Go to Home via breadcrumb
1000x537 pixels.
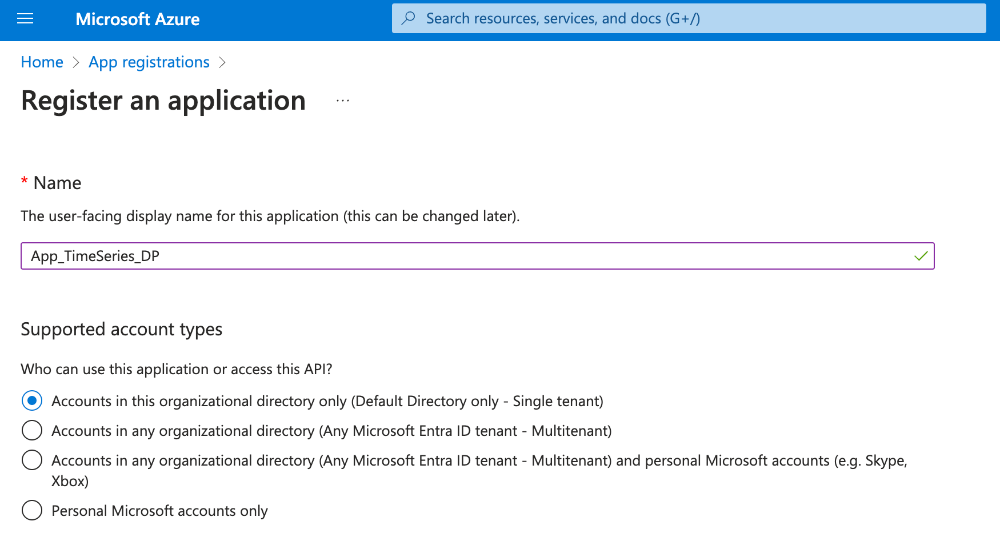42,62
